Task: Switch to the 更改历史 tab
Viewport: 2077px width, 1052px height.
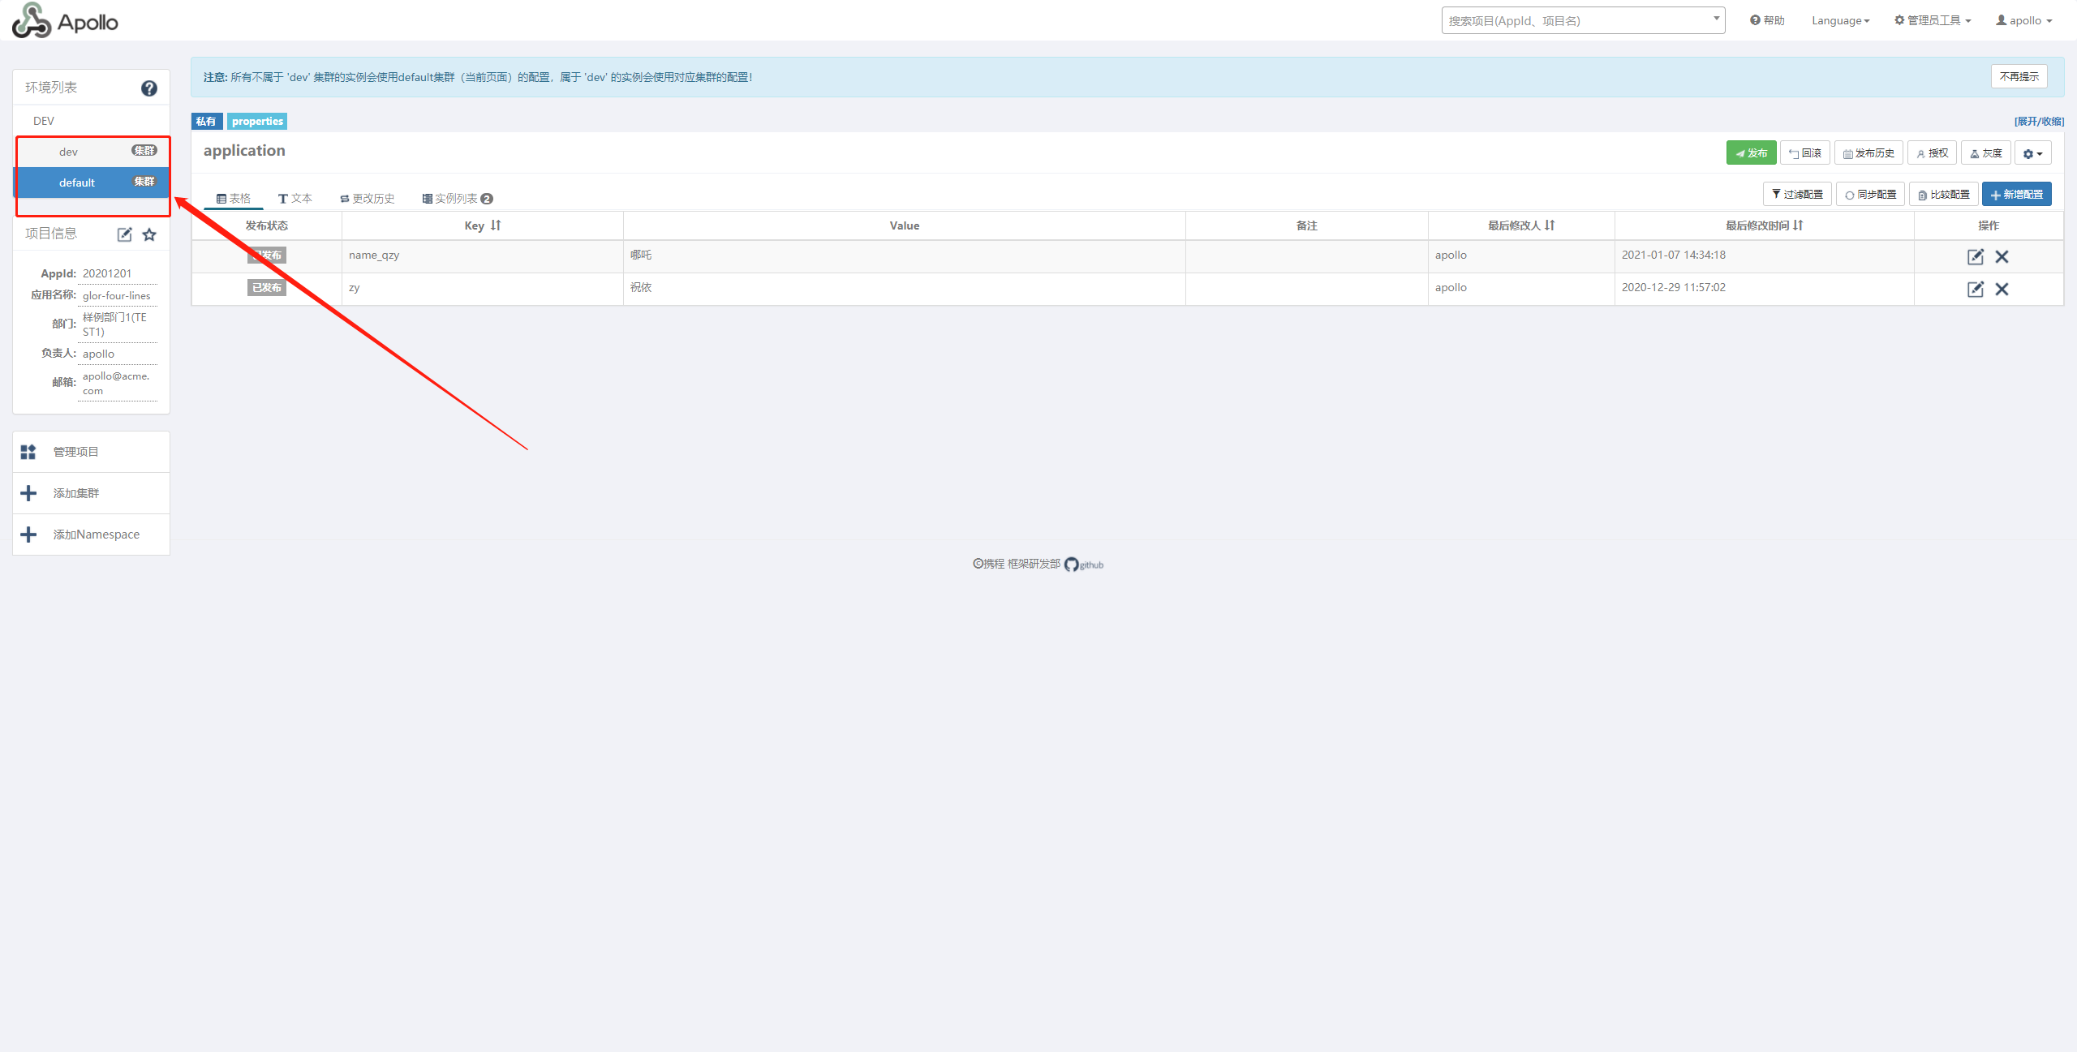Action: [368, 199]
